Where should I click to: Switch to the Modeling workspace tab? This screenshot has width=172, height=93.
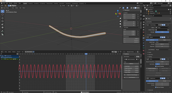pyautogui.click(x=30, y=3)
